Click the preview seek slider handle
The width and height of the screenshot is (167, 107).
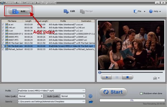[x=100, y=73]
